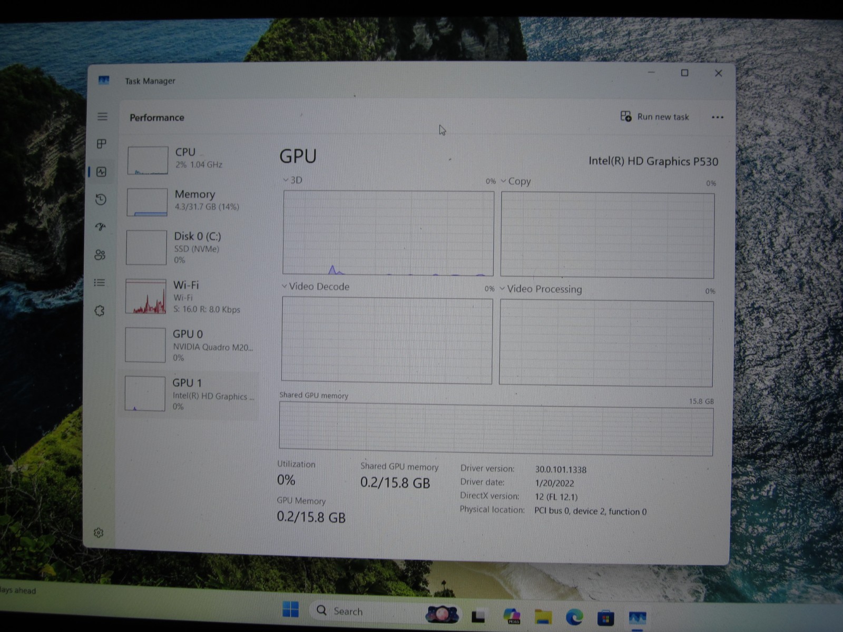Open File Explorer from taskbar
This screenshot has width=843, height=632.
(543, 616)
